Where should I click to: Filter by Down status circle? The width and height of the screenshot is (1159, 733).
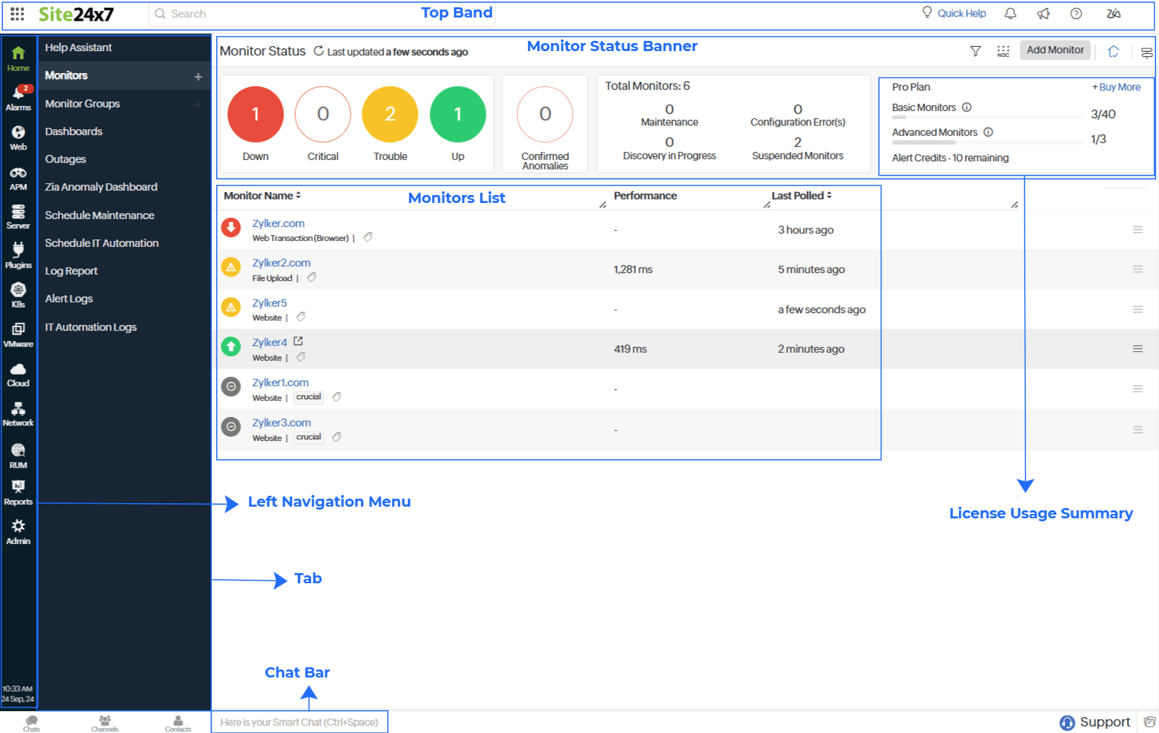pyautogui.click(x=256, y=115)
